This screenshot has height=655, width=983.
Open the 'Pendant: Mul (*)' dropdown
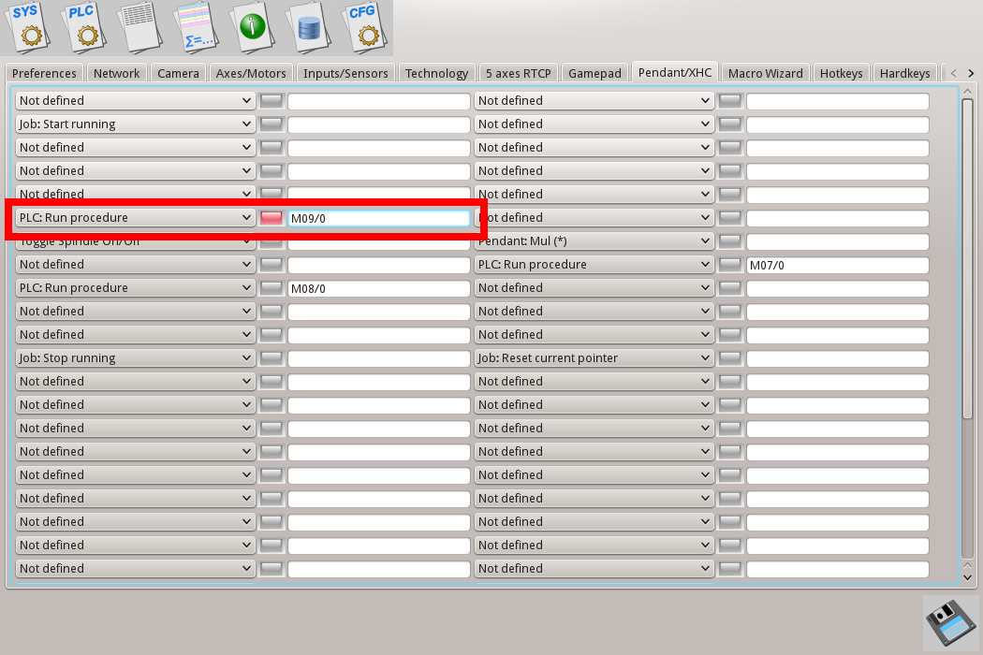(594, 241)
